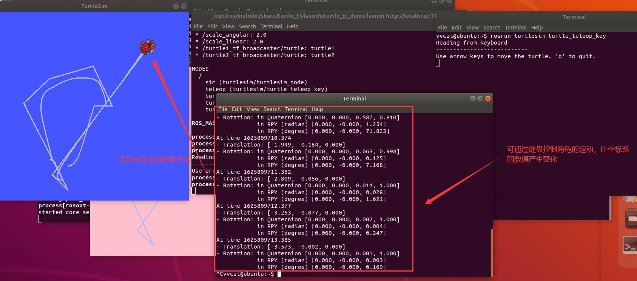The image size is (637, 281).
Task: Minimize the TurtleSim window
Action: [176, 6]
